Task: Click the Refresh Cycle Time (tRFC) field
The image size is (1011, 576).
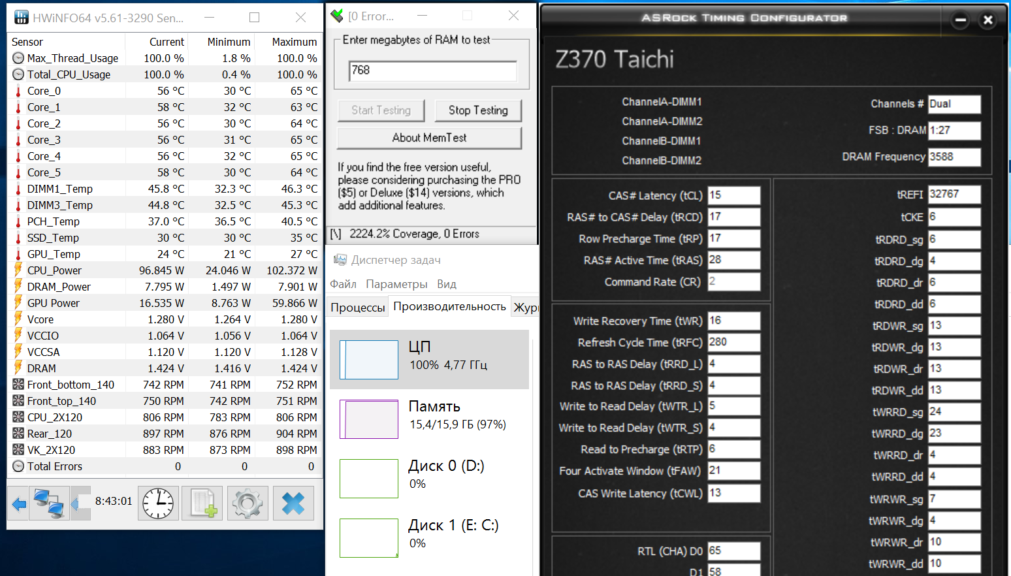Action: [734, 342]
